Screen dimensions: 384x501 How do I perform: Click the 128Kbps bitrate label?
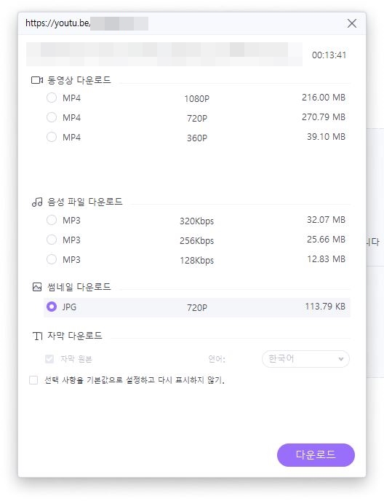[196, 261]
